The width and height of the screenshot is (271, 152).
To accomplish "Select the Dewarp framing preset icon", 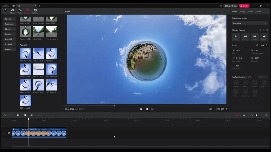I will pos(264,36).
